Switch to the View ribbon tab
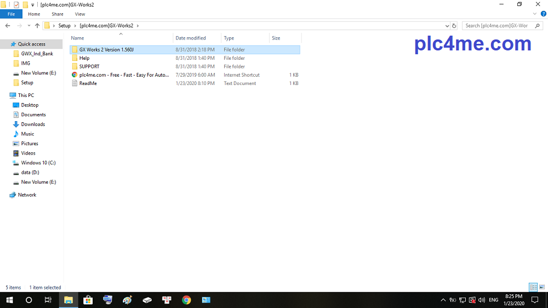The image size is (548, 308). [79, 14]
